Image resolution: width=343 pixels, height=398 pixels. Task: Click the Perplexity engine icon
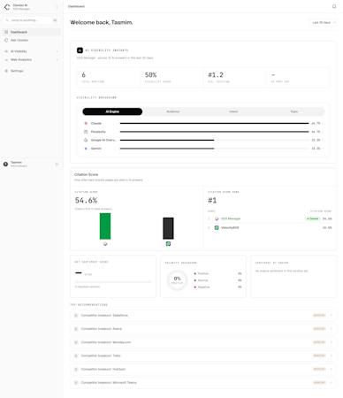86,132
